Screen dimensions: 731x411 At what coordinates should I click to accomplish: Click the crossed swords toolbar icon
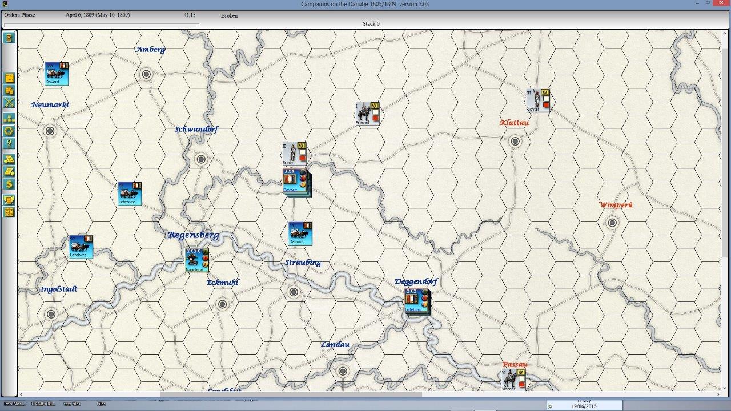[9, 103]
